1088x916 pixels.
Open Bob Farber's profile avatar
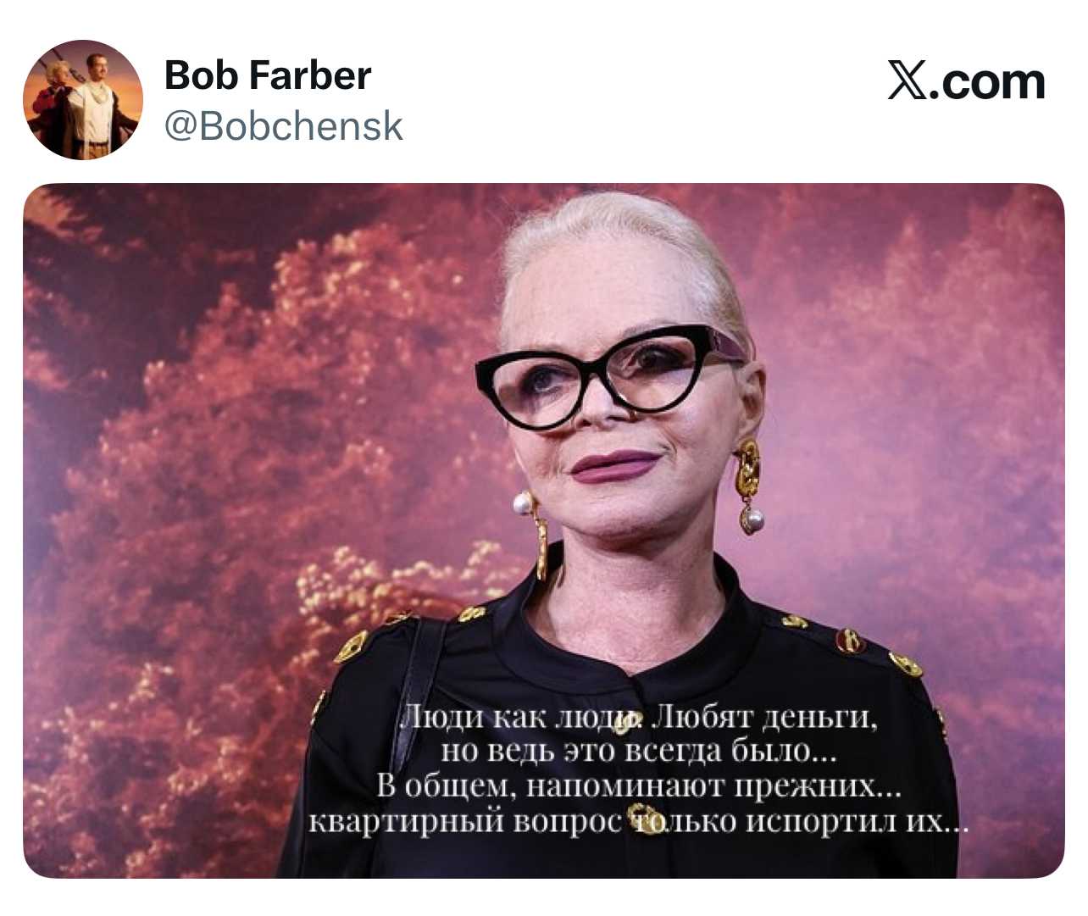tap(83, 100)
